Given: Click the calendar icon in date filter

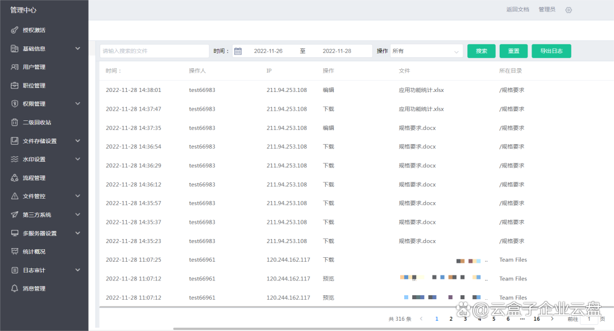Looking at the screenshot, I should click(238, 51).
